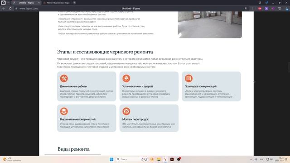Click the microphone icon in the system tray
This screenshot has height=163, width=290.
point(256,159)
